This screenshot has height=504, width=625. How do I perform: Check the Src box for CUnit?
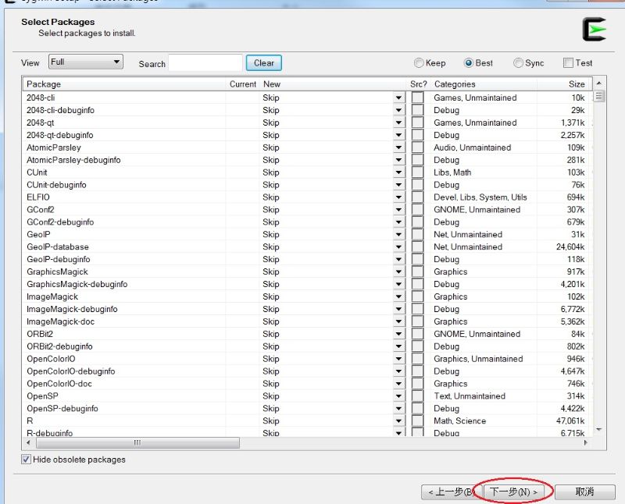pos(417,172)
